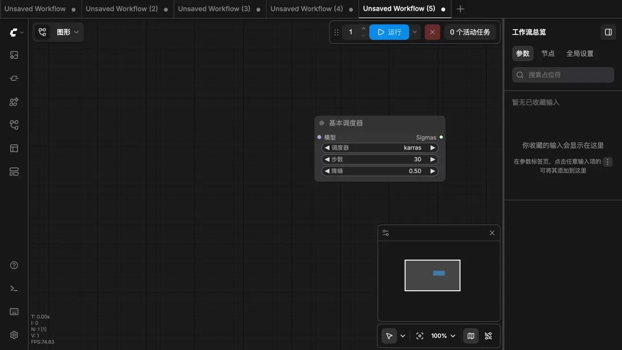Click the 暂无已收藏输入 text
The image size is (622, 350).
[536, 103]
